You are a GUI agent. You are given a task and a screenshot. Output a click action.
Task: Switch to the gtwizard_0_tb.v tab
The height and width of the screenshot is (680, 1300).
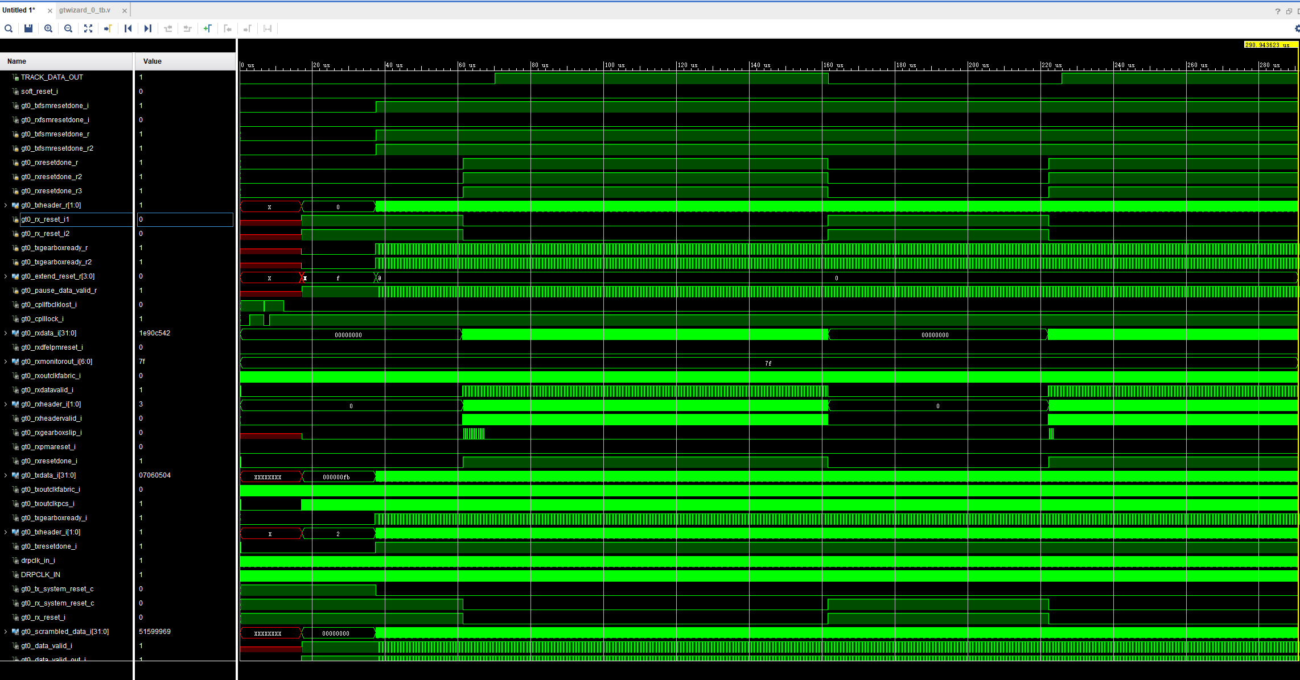[85, 10]
